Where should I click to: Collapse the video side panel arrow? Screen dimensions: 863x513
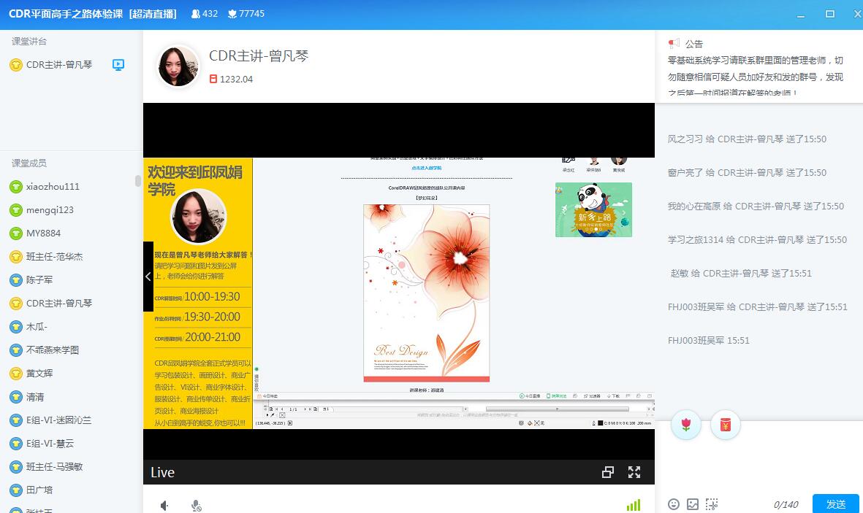click(x=148, y=277)
